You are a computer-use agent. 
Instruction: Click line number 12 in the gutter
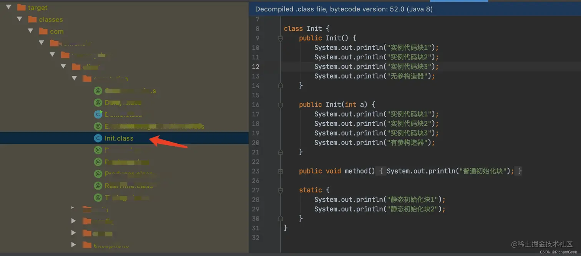(x=256, y=67)
